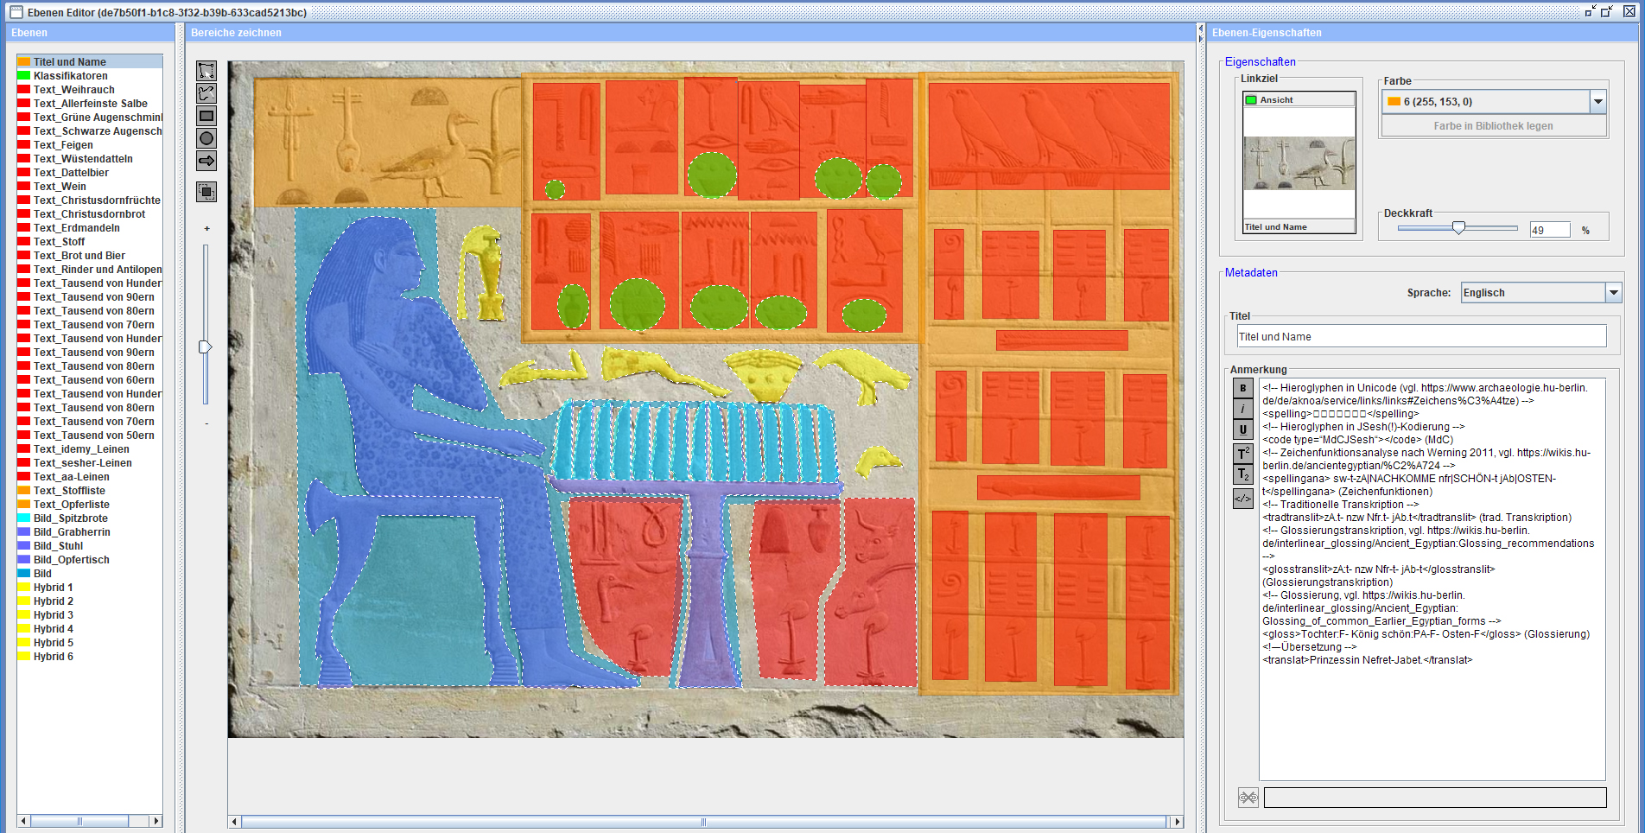Select the Titel und Name layer

(x=90, y=62)
